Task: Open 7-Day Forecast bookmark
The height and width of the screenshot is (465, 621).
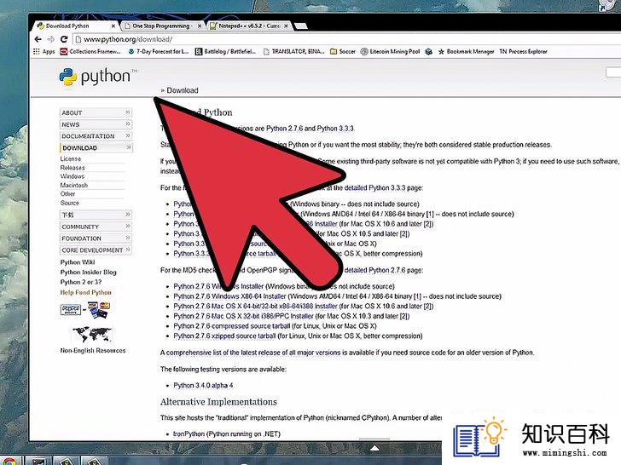Action: [159, 51]
